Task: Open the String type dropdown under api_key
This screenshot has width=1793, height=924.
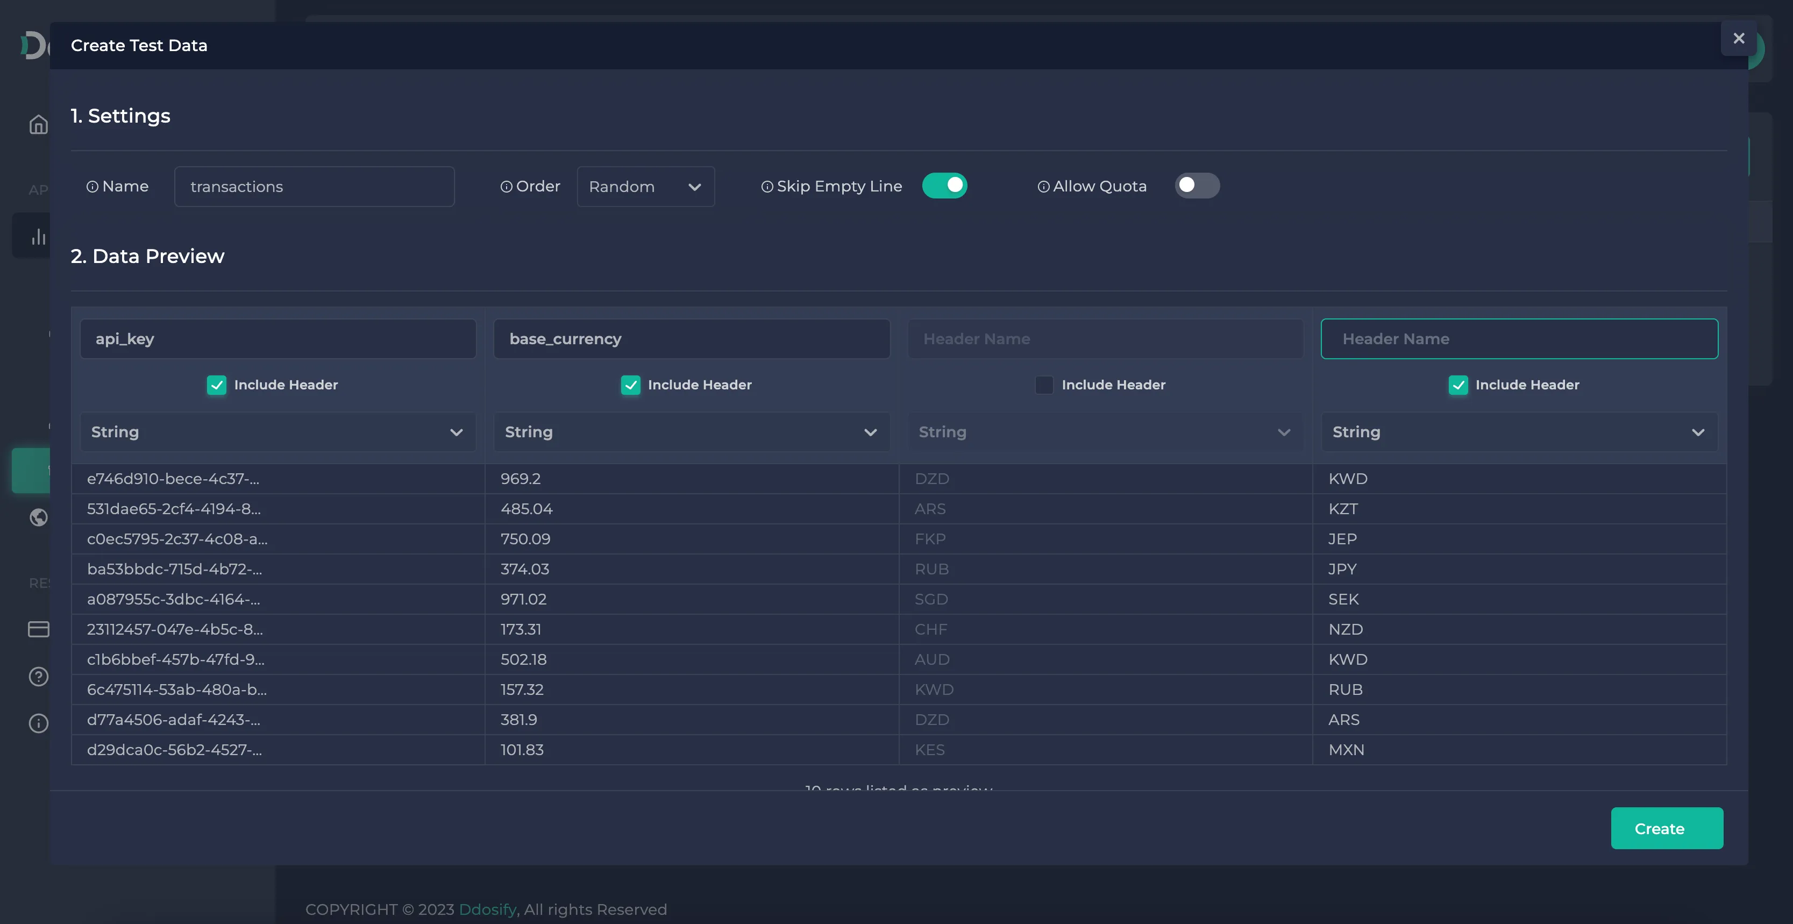Action: tap(277, 432)
